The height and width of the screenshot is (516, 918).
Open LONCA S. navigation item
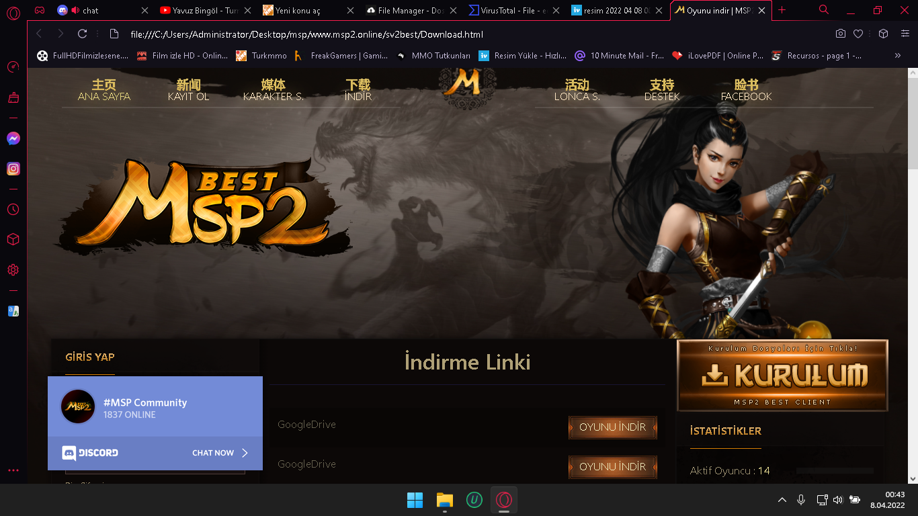point(577,90)
